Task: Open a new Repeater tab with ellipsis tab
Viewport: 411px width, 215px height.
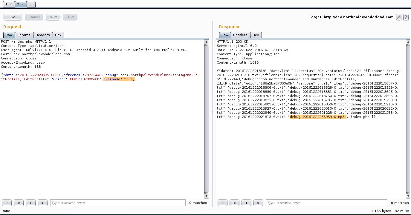Action: (31, 4)
